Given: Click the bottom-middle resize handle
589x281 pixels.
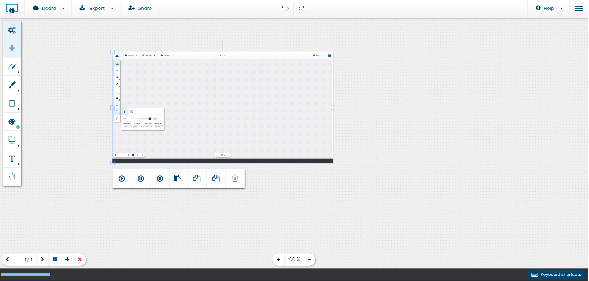Looking at the screenshot, I should tap(223, 163).
